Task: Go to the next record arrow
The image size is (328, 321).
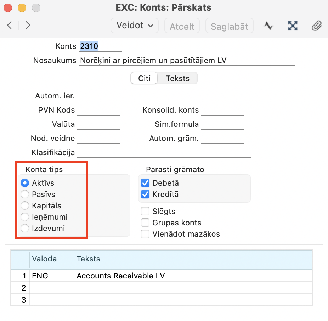Action: (28, 26)
